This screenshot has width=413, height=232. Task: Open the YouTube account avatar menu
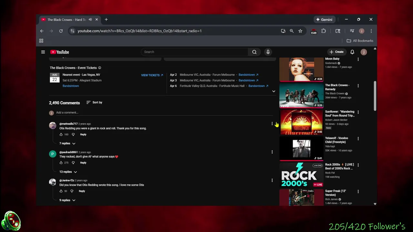364,52
